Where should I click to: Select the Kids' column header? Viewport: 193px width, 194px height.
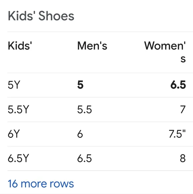click(20, 45)
